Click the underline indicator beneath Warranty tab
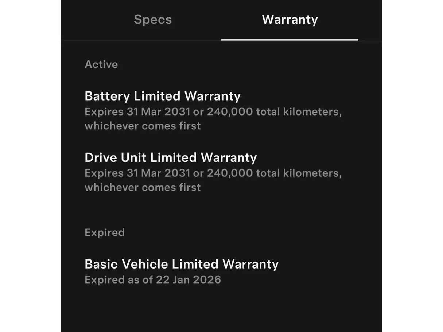This screenshot has height=332, width=443. 289,39
